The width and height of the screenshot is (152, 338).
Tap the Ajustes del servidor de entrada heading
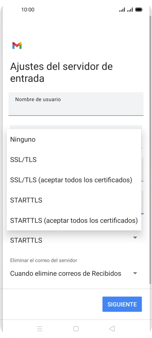(61, 72)
